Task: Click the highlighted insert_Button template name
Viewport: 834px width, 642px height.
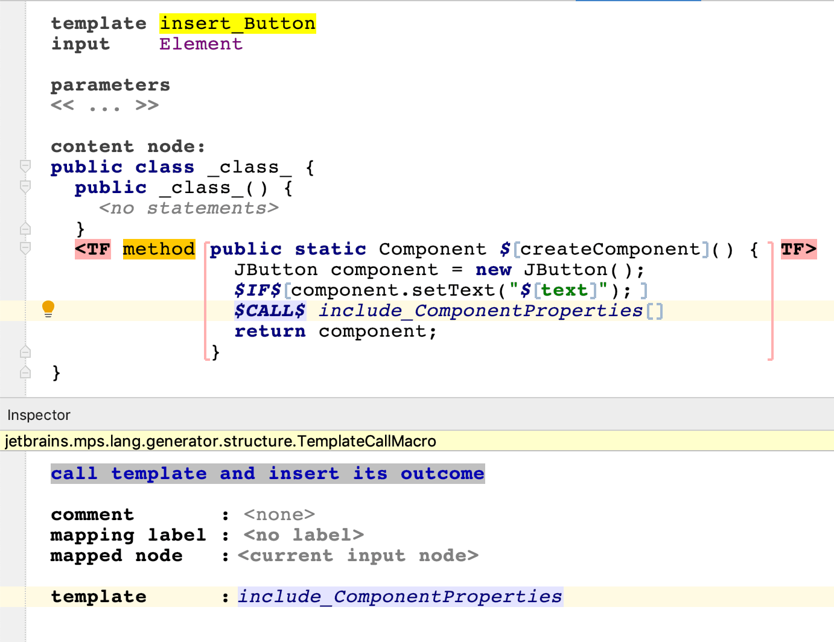Action: pyautogui.click(x=237, y=24)
